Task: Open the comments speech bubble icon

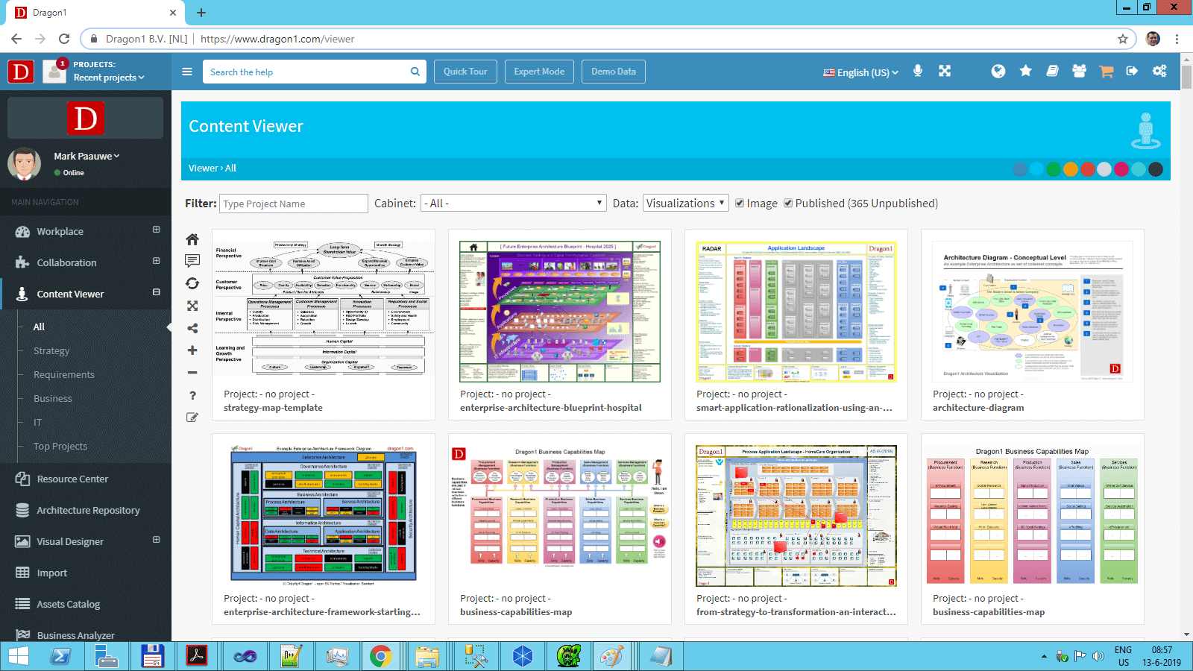Action: click(x=192, y=261)
